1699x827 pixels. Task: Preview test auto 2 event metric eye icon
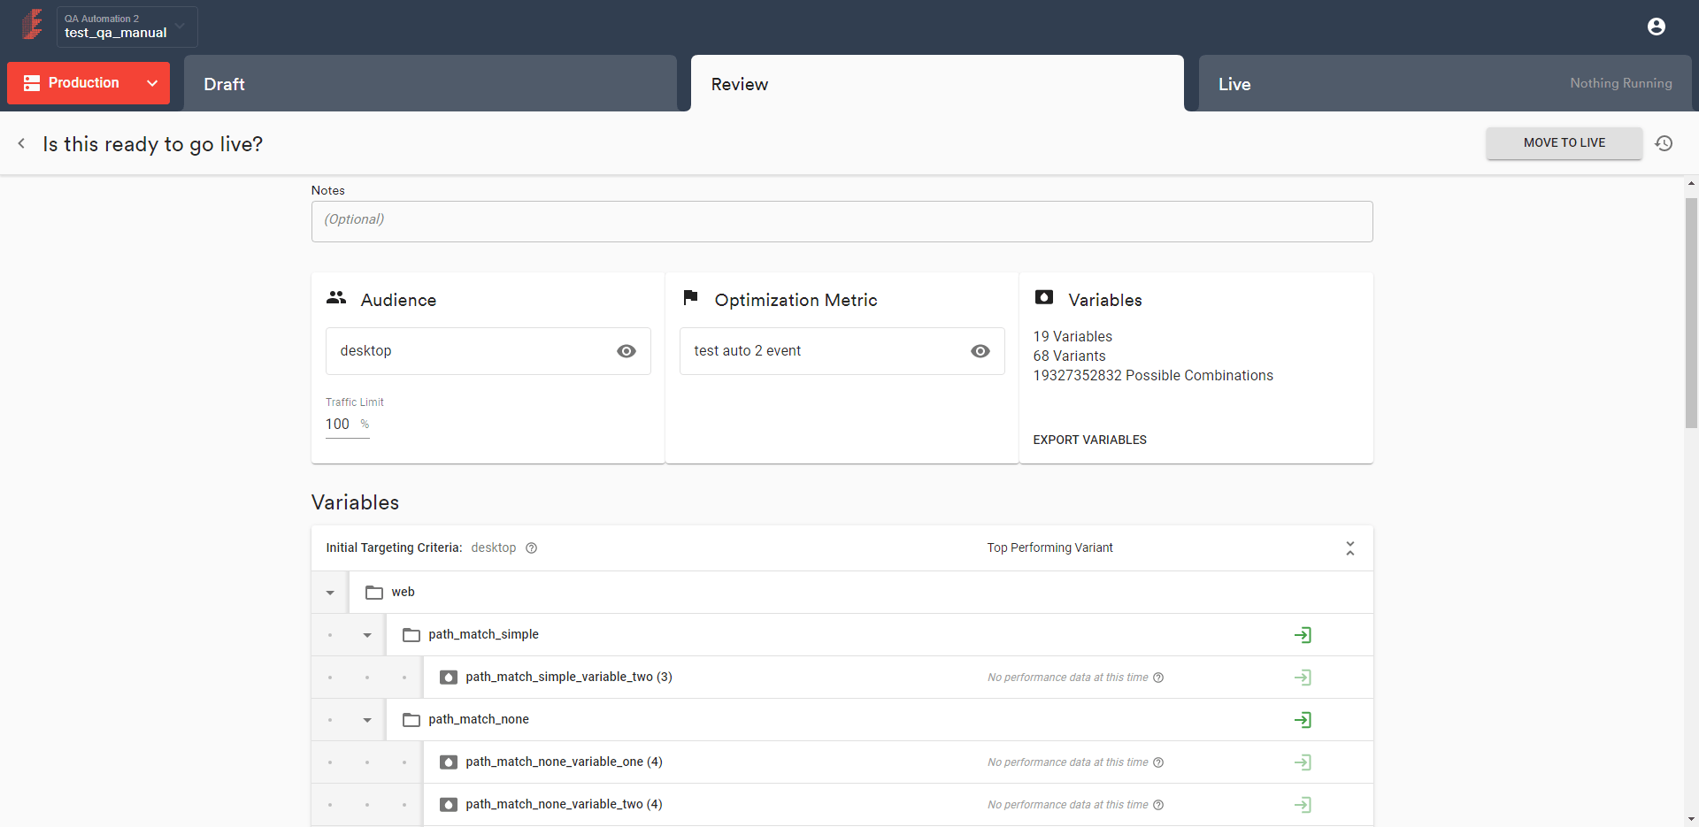click(x=980, y=351)
